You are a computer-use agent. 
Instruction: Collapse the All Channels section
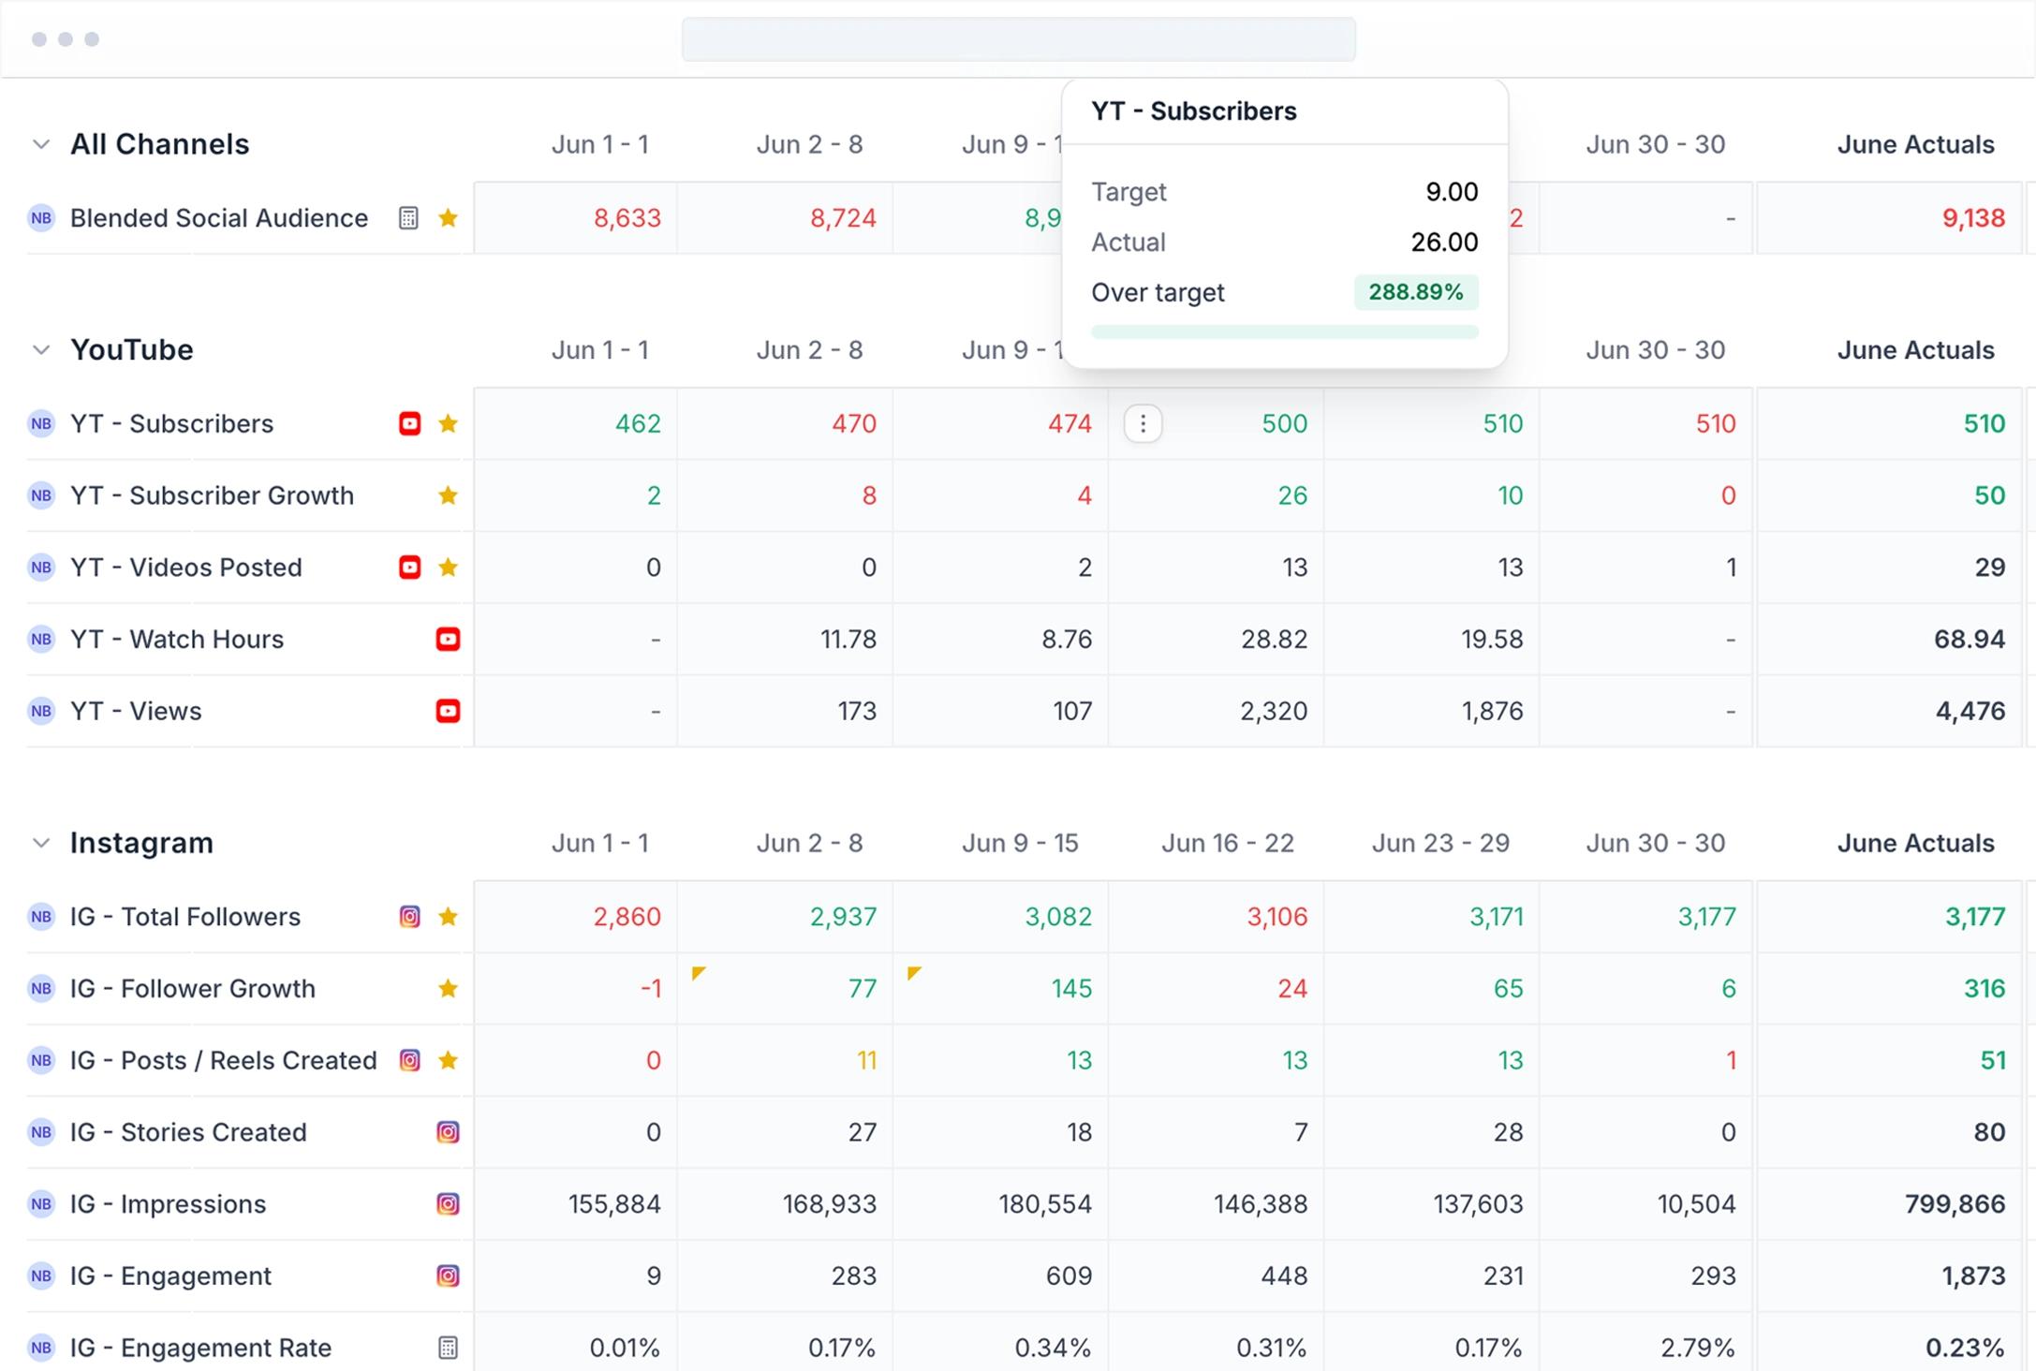[41, 144]
